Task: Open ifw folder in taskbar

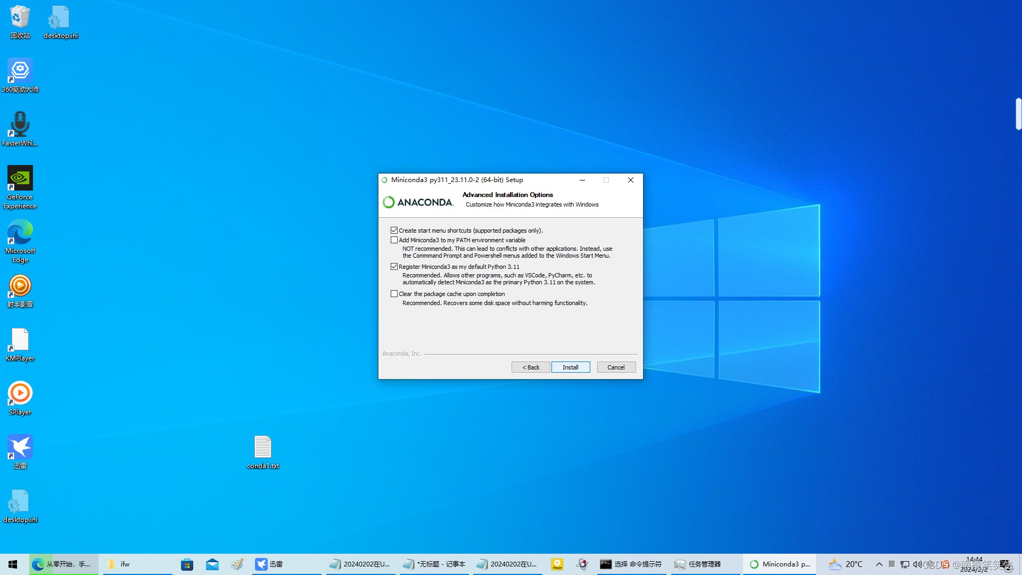Action: (137, 564)
